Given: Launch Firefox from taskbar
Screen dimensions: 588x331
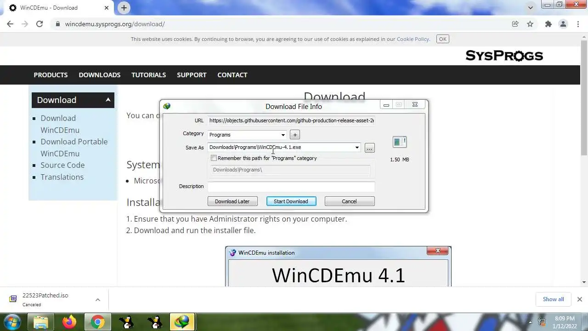Looking at the screenshot, I should point(69,322).
